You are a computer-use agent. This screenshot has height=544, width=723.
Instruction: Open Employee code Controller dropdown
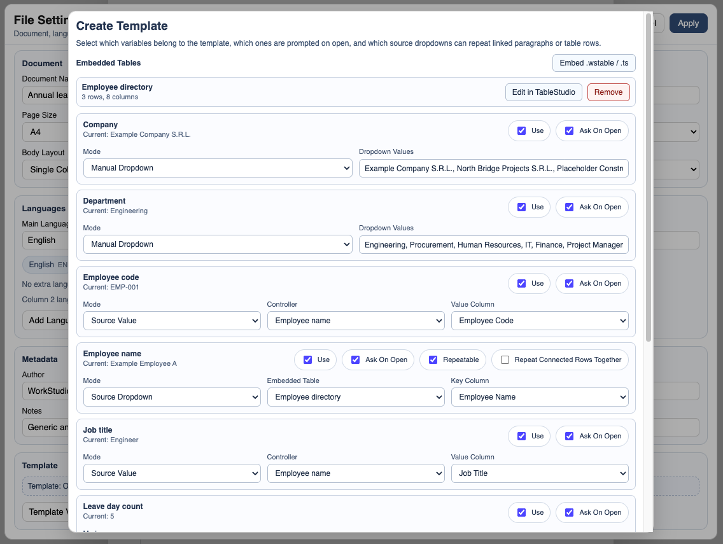point(356,321)
